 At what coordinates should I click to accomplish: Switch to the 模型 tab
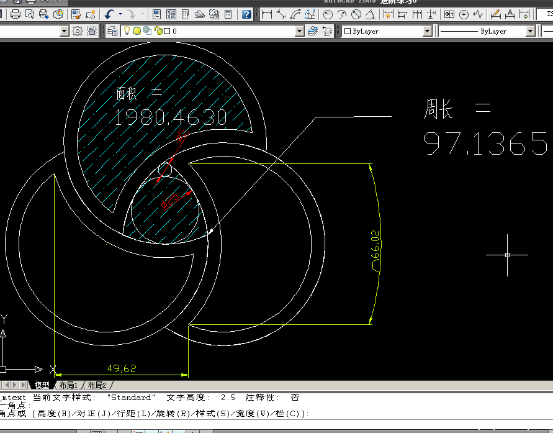tap(42, 385)
